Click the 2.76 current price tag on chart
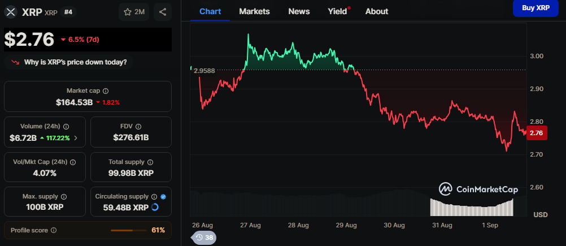Image resolution: width=566 pixels, height=246 pixels. coord(537,133)
